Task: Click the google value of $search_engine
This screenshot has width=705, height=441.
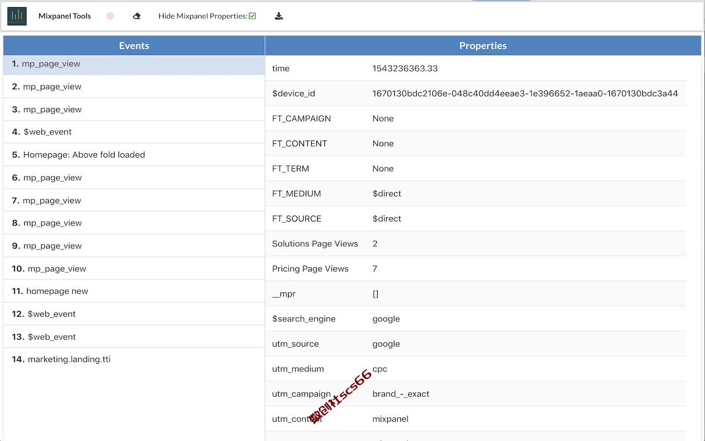Action: [386, 319]
